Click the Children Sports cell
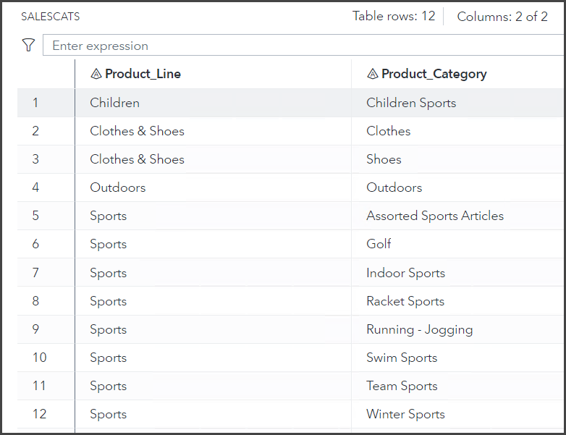 411,103
